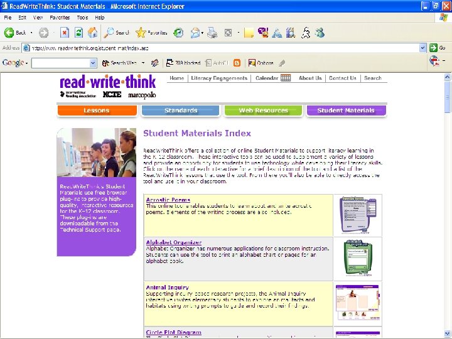Click the NCTE logo
The width and height of the screenshot is (452, 339).
click(x=112, y=95)
